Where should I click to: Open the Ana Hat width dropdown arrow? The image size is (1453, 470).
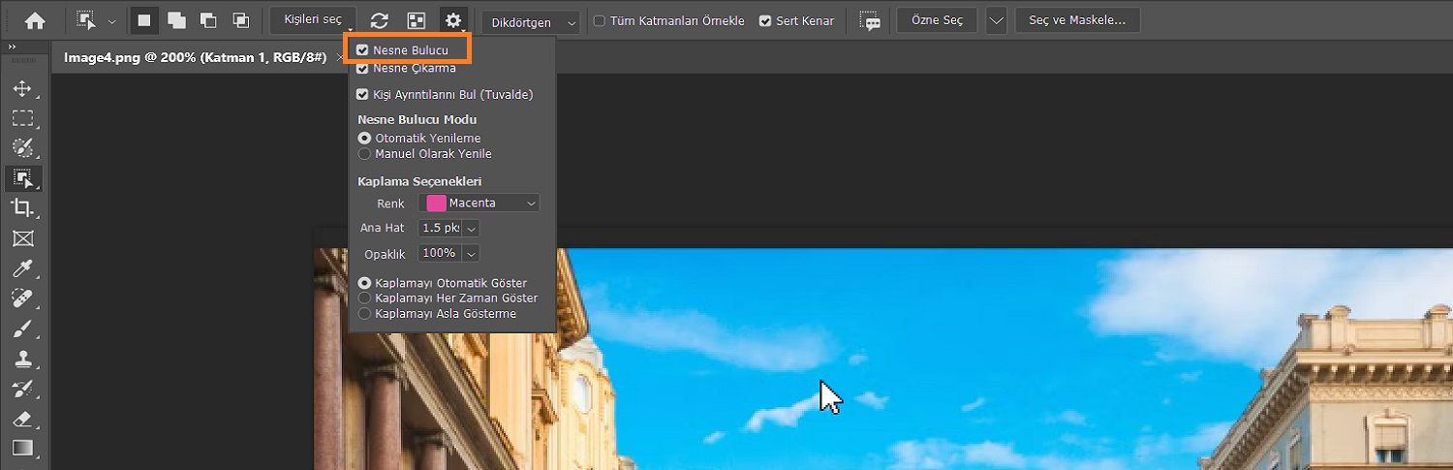pos(471,229)
